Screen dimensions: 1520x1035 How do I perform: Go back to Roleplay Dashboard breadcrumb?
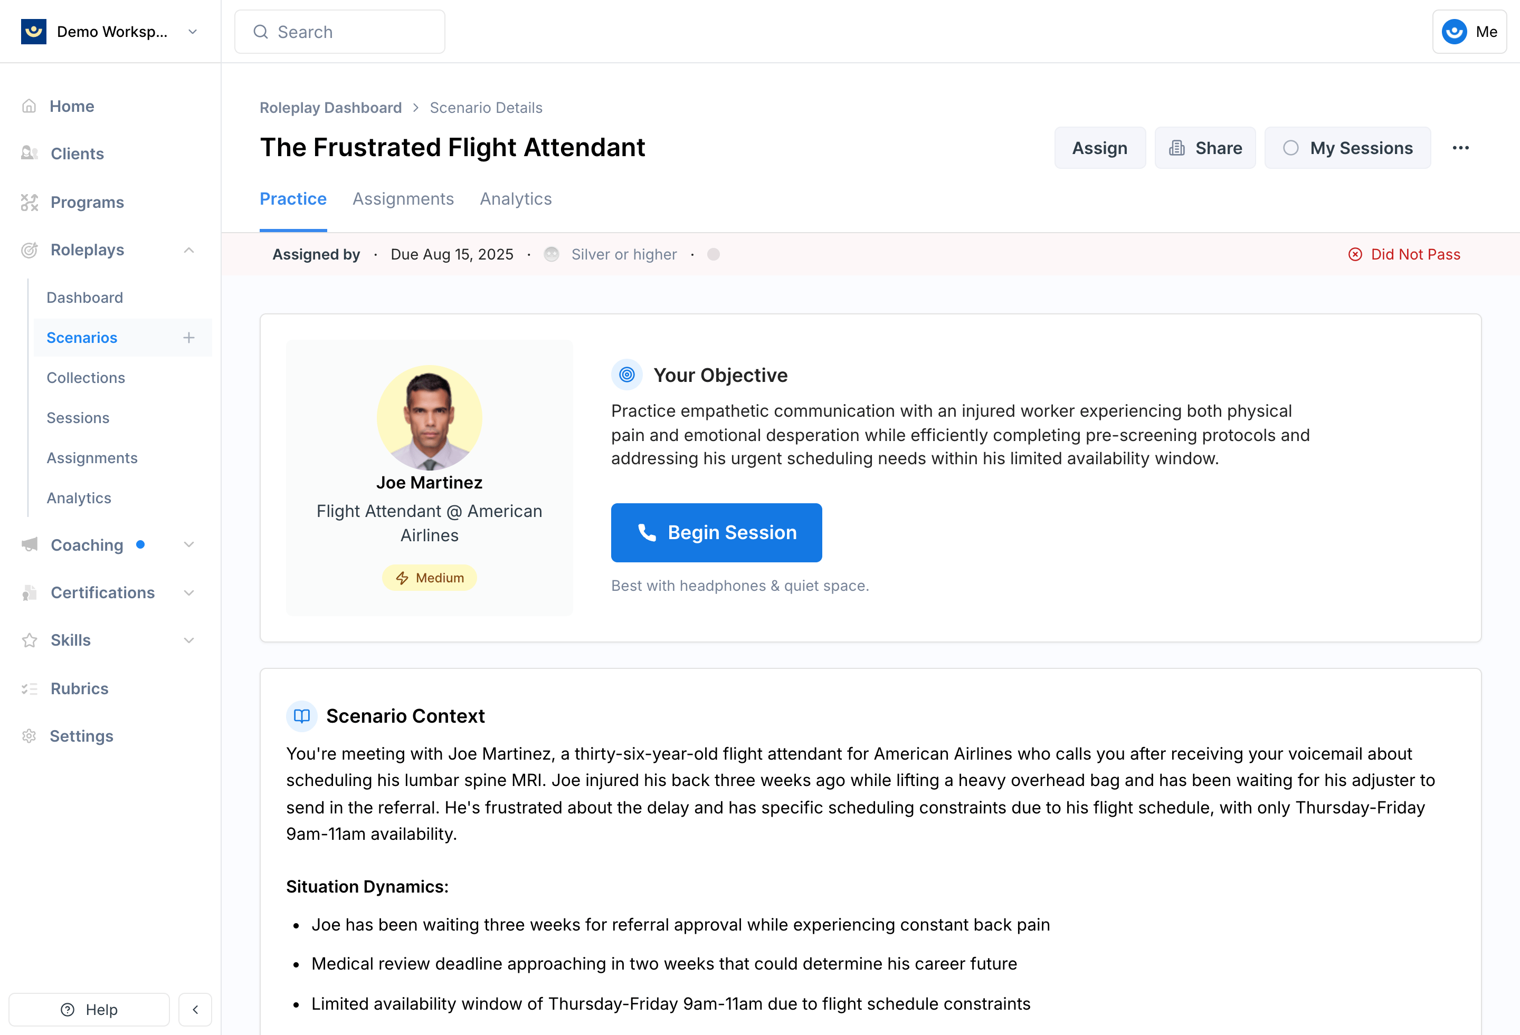pyautogui.click(x=331, y=107)
